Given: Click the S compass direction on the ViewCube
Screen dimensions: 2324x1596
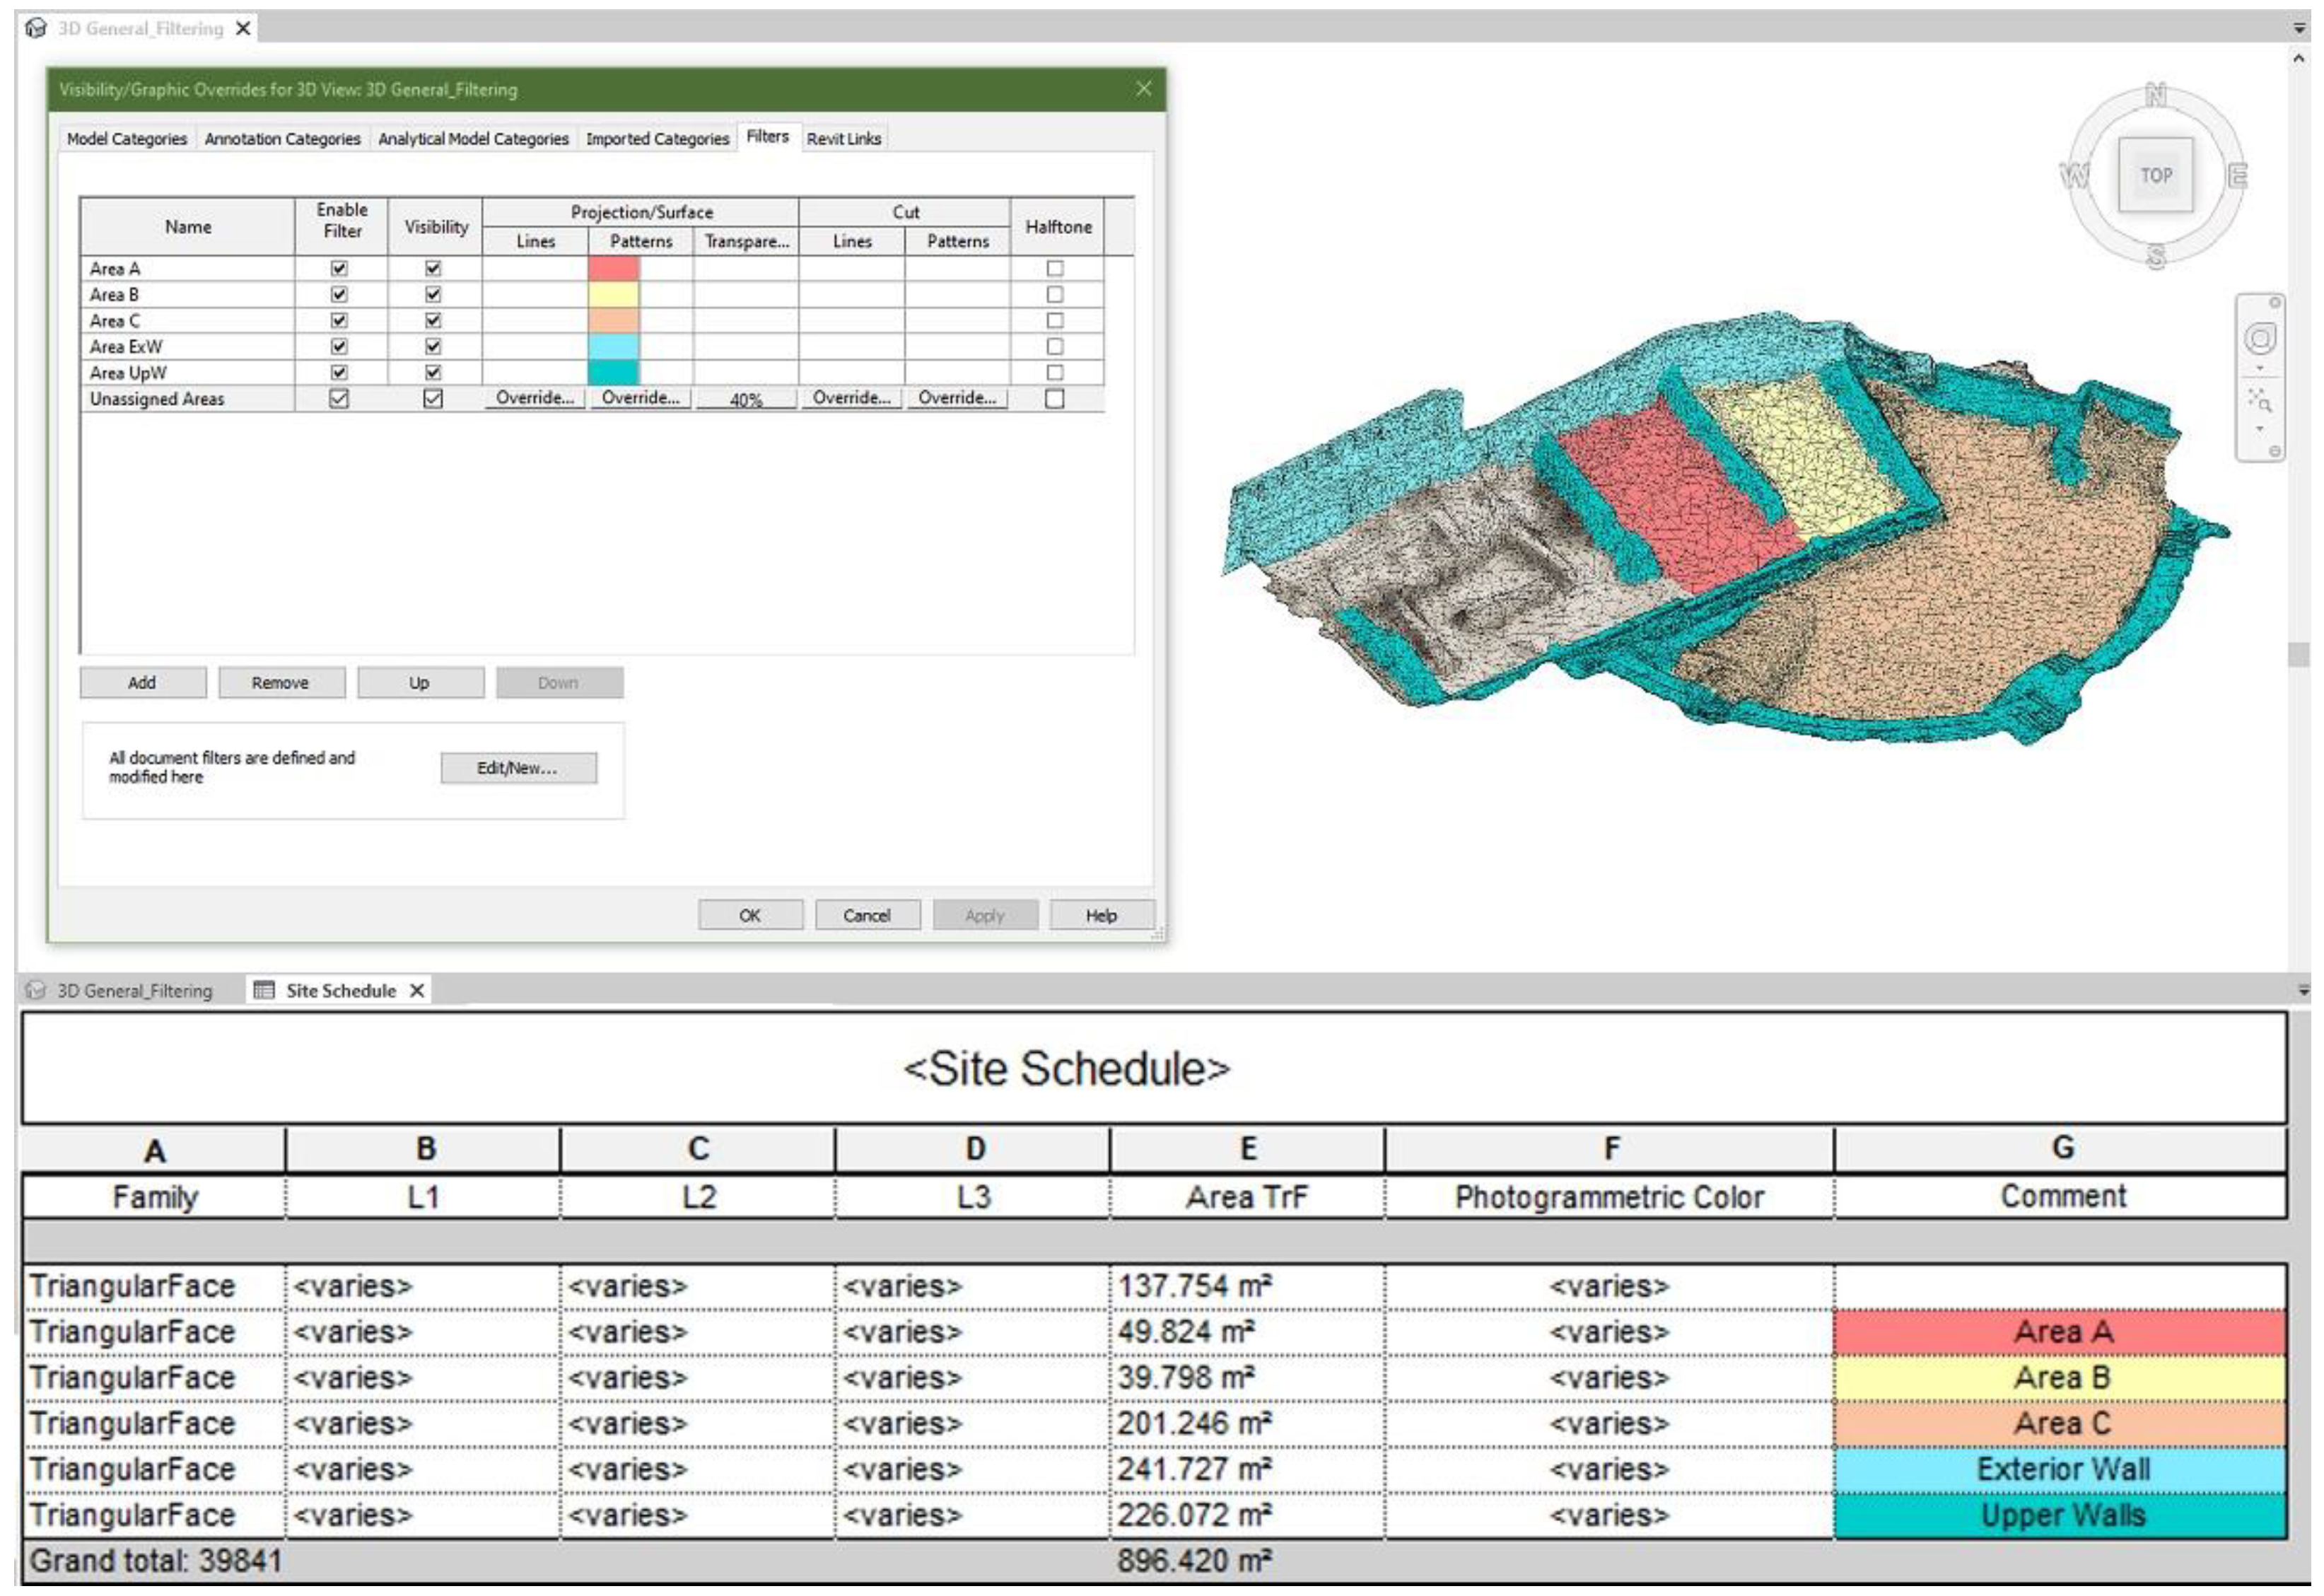Looking at the screenshot, I should [x=2155, y=257].
